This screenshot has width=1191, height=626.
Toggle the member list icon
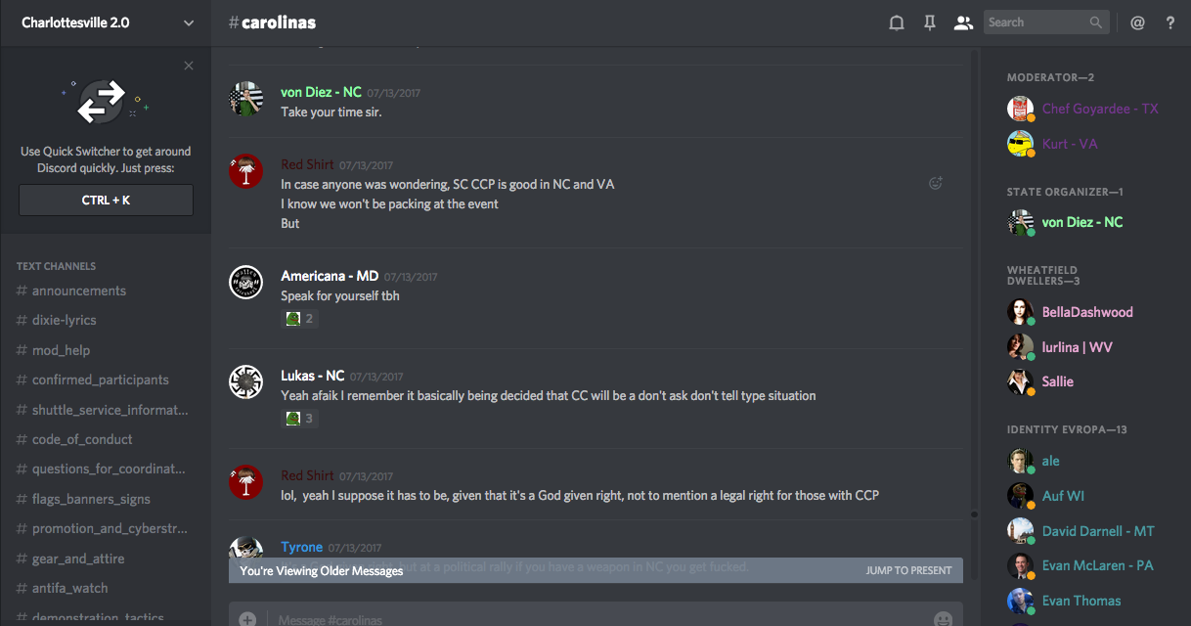coord(963,22)
